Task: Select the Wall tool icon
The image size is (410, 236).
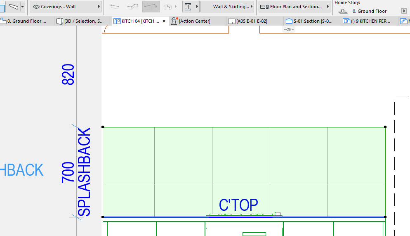Action: pyautogui.click(x=13, y=6)
